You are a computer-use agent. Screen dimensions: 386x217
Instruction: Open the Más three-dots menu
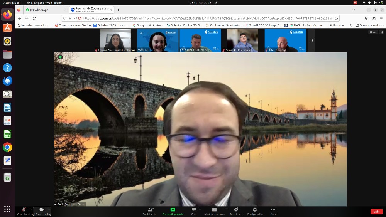coord(273,210)
